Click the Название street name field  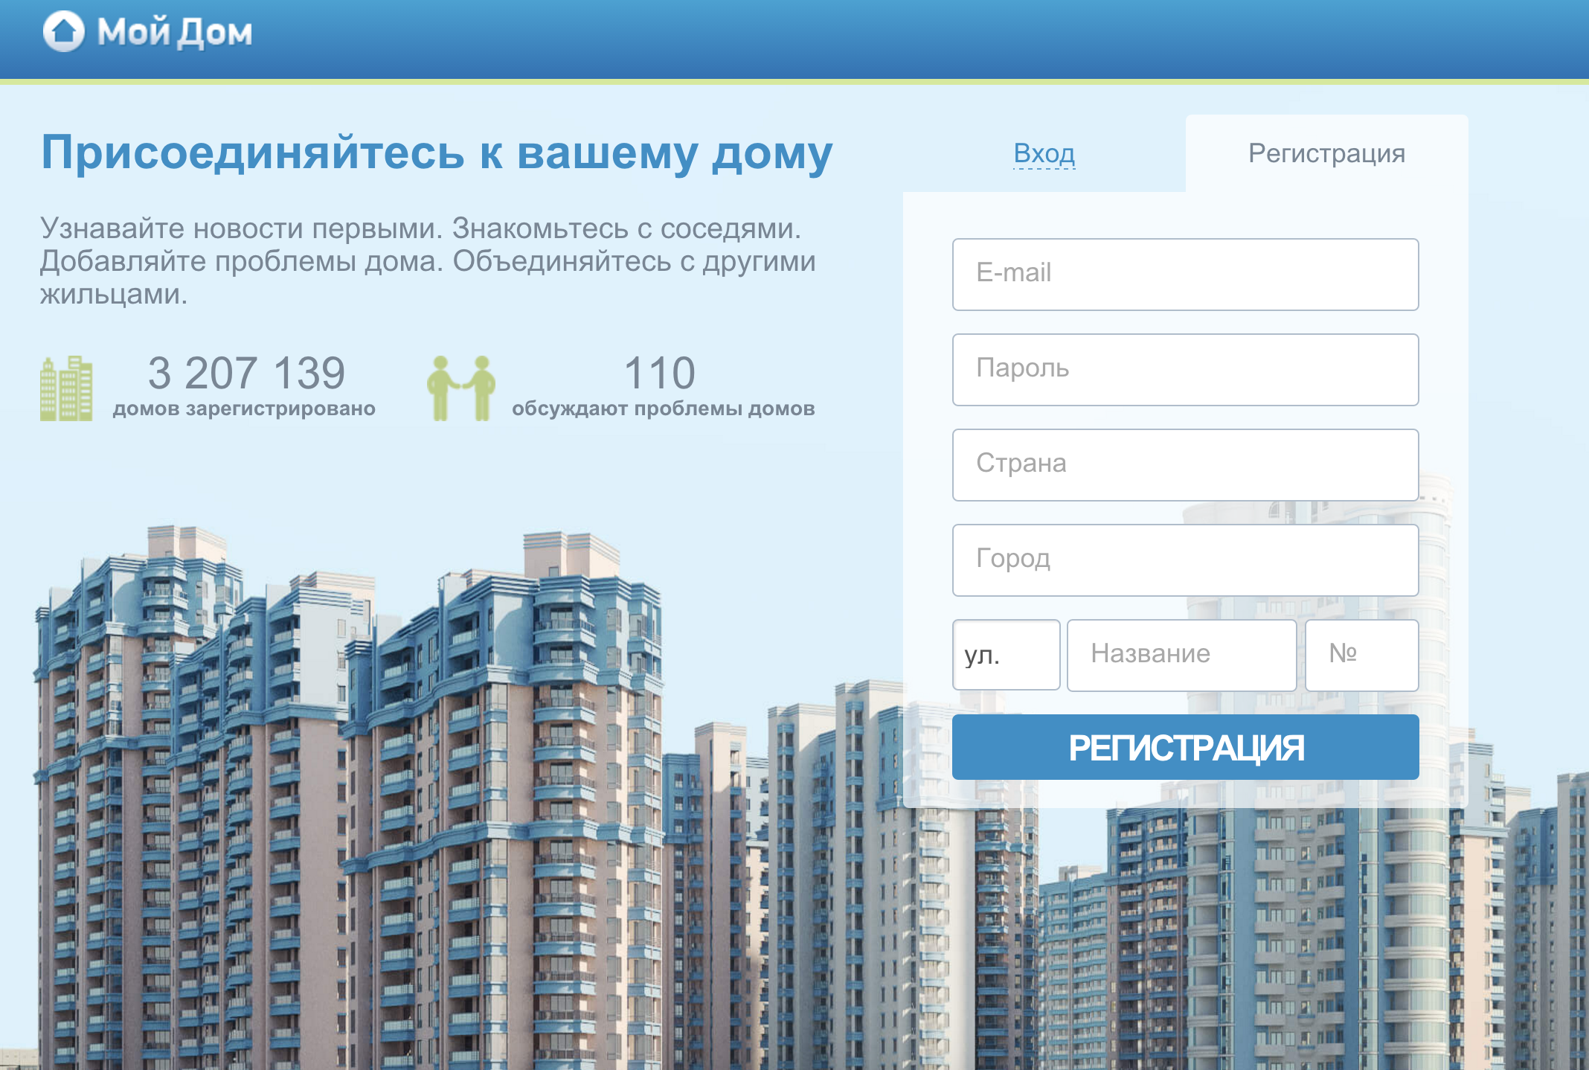click(x=1181, y=655)
